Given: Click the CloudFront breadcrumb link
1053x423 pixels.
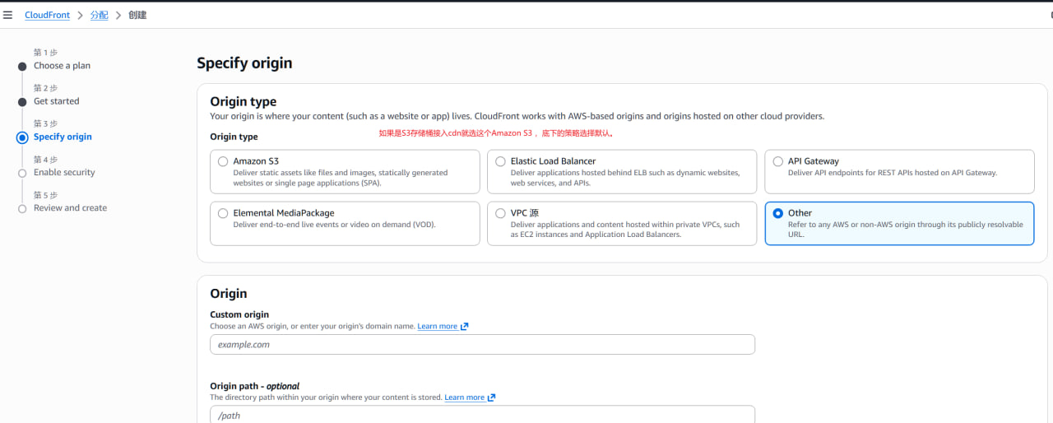Looking at the screenshot, I should 47,15.
